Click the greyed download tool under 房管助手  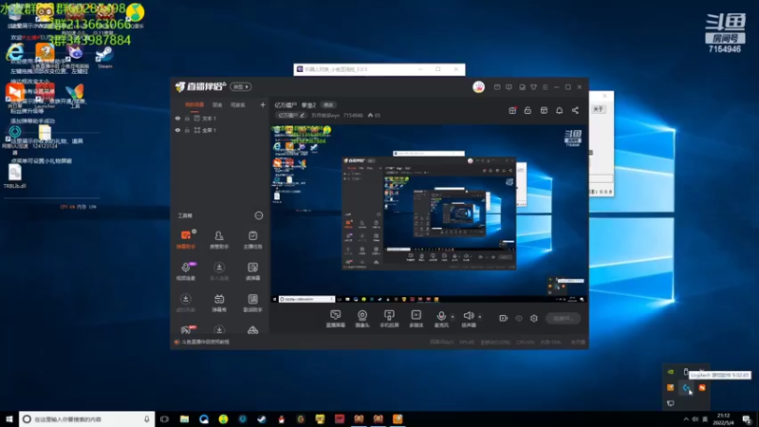(x=219, y=270)
